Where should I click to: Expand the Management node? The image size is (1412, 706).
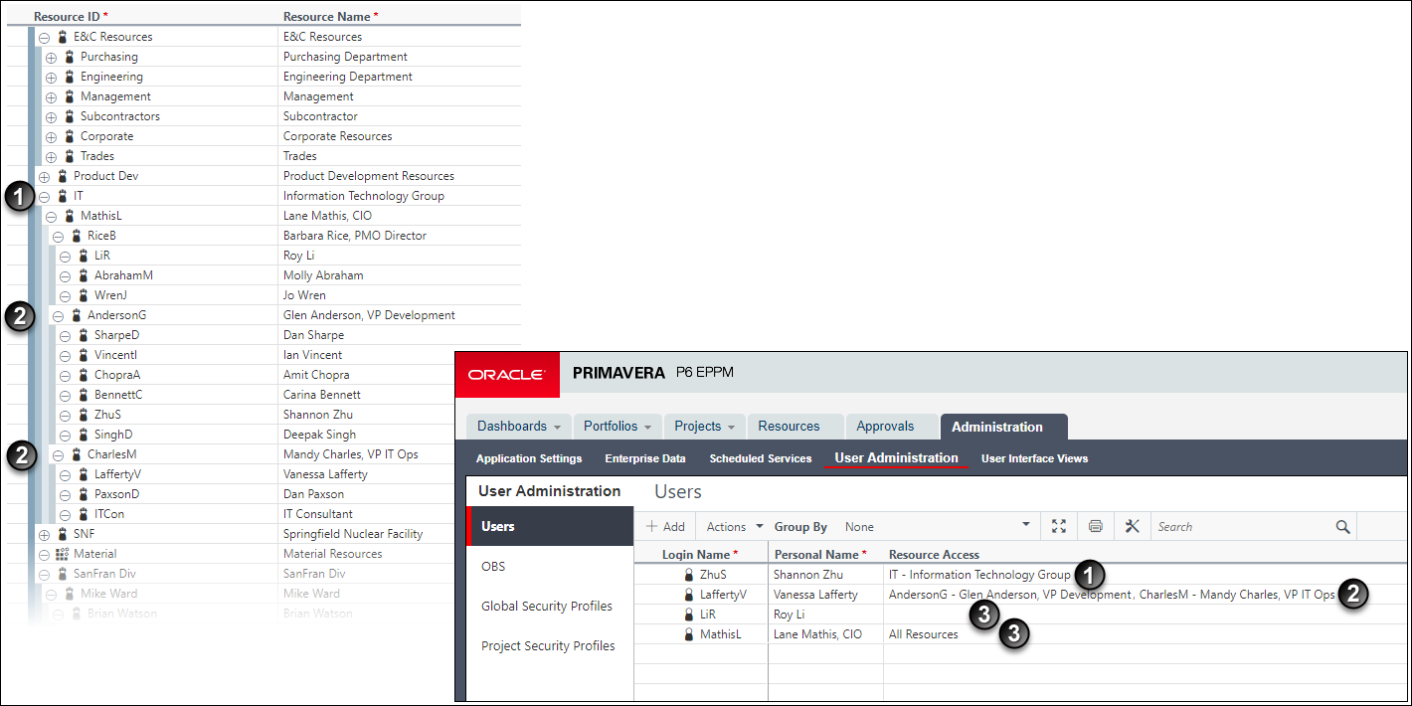click(52, 97)
